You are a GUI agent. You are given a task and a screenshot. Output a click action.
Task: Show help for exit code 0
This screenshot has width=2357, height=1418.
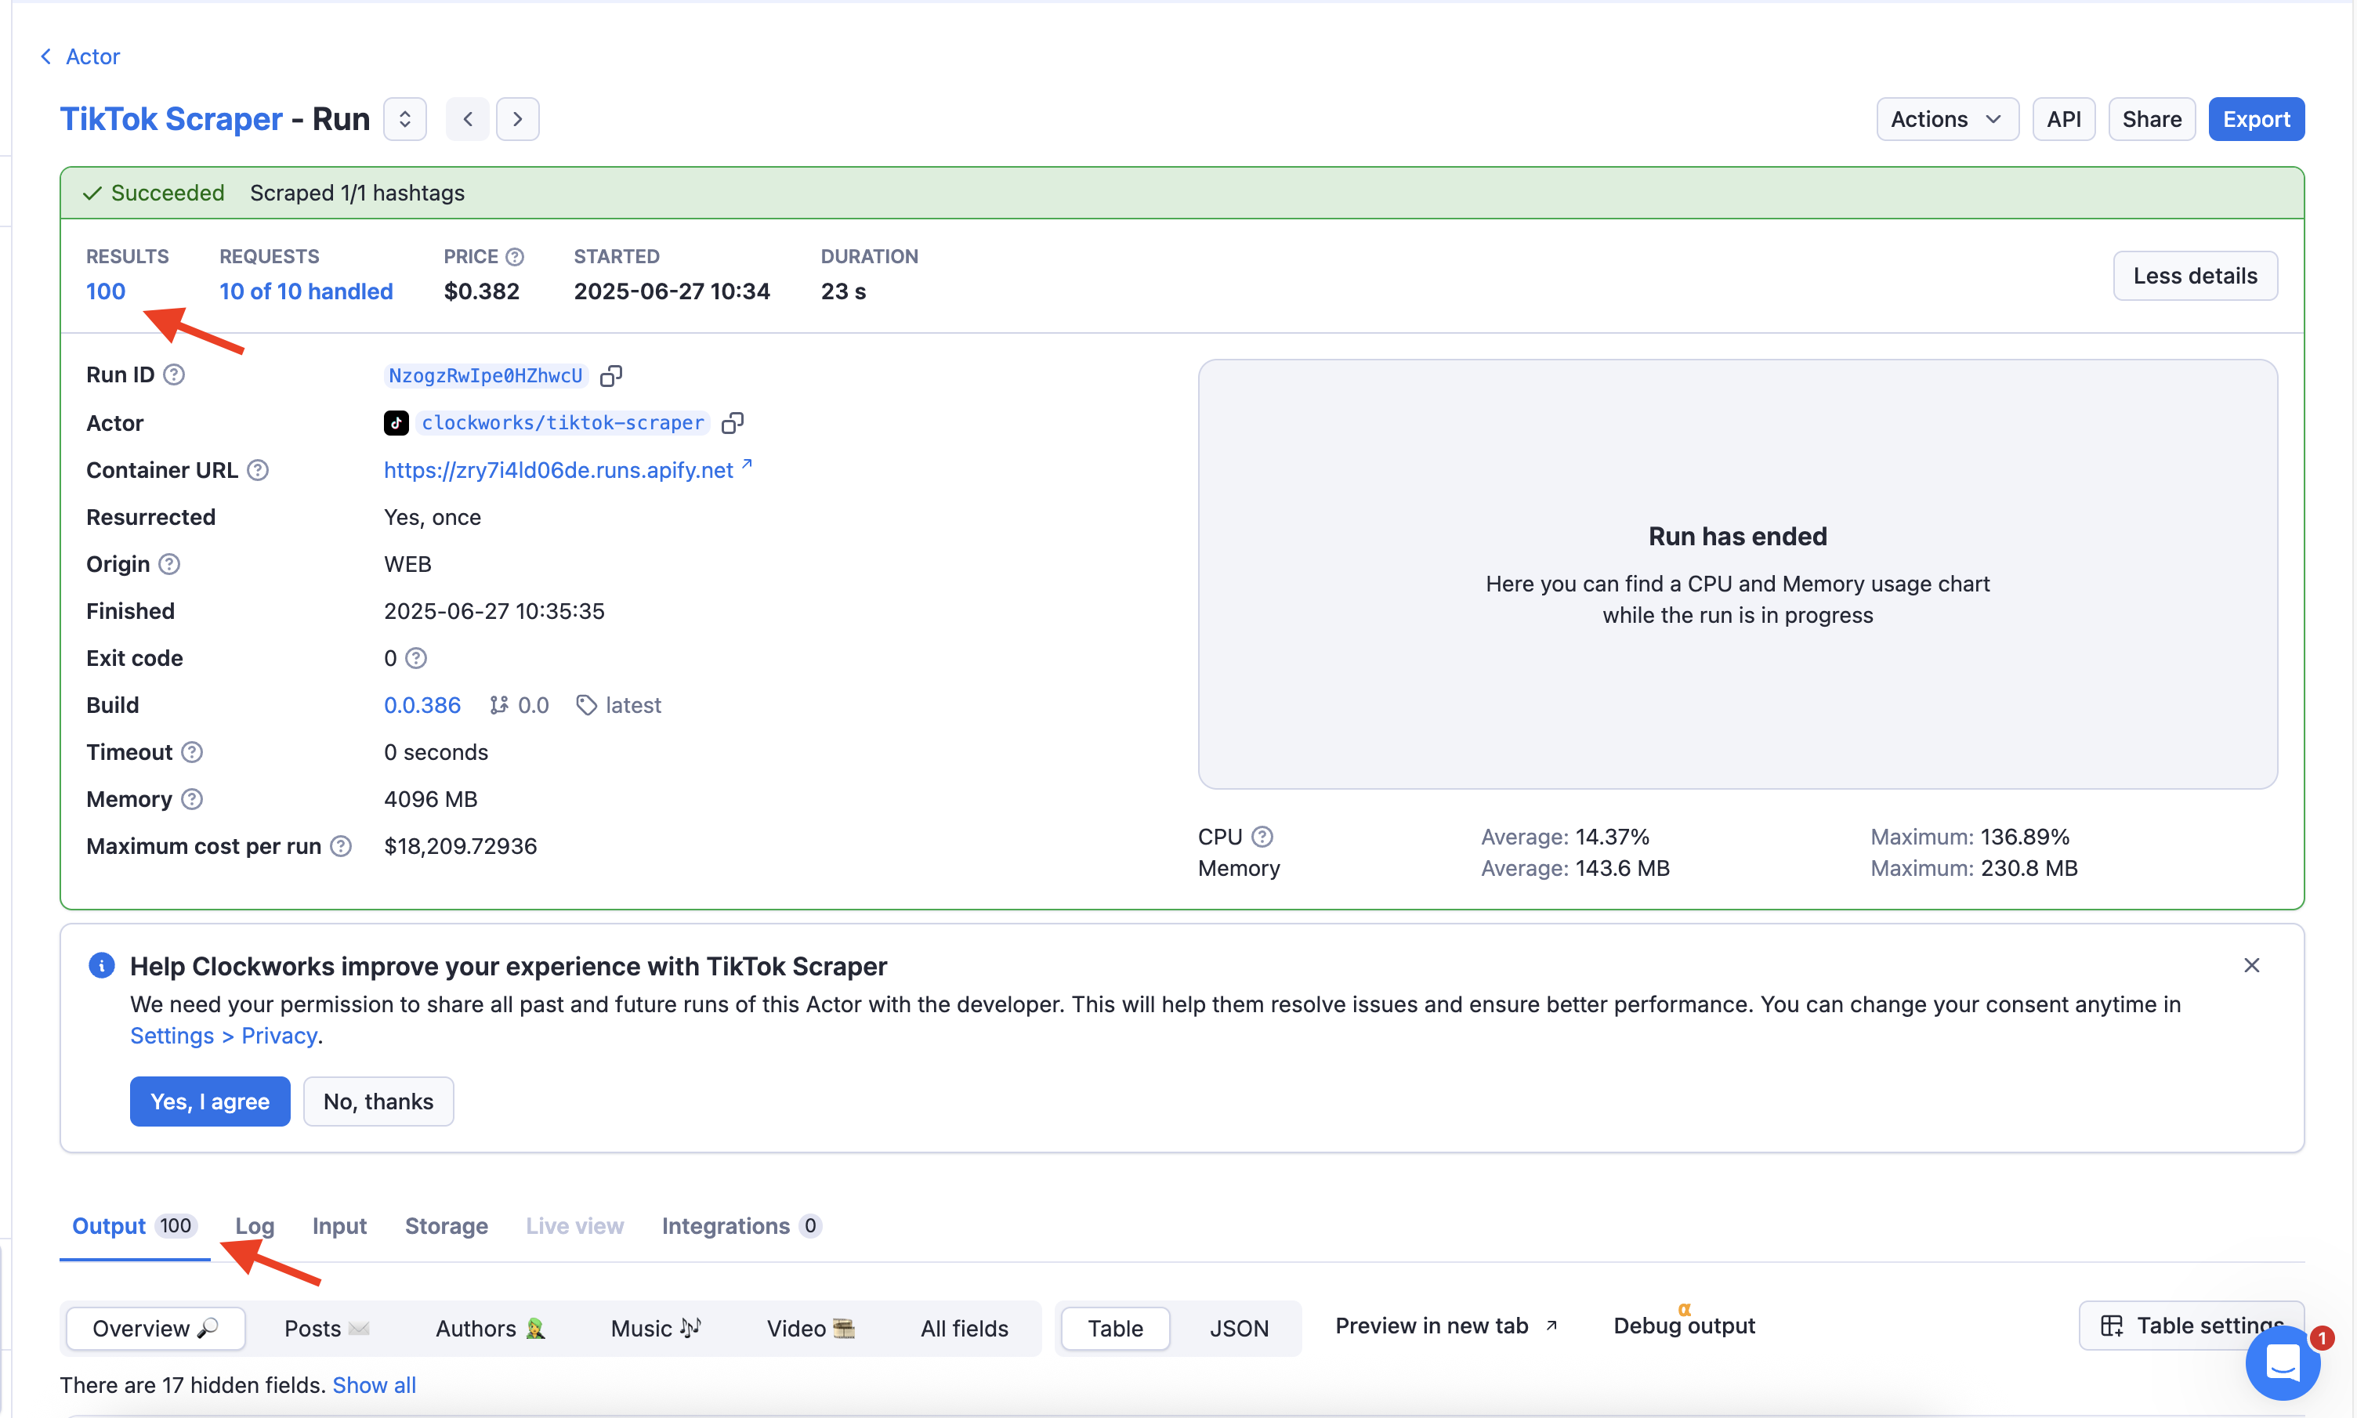click(x=415, y=658)
